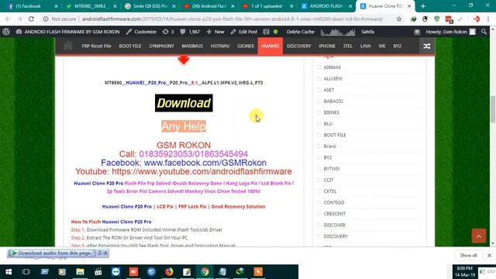Click the page vertical scrollbar thumb

click(x=493, y=109)
